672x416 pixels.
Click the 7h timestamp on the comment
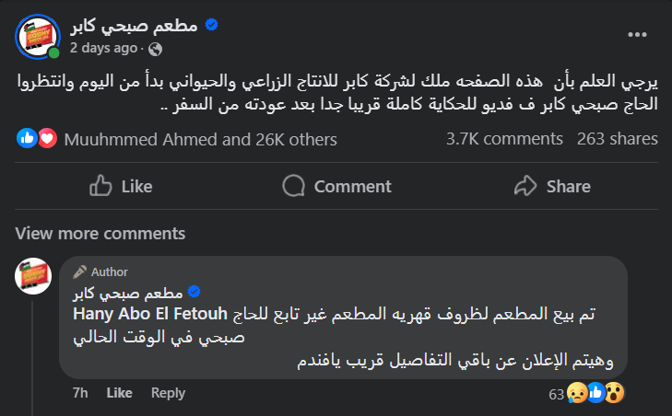[x=80, y=393]
